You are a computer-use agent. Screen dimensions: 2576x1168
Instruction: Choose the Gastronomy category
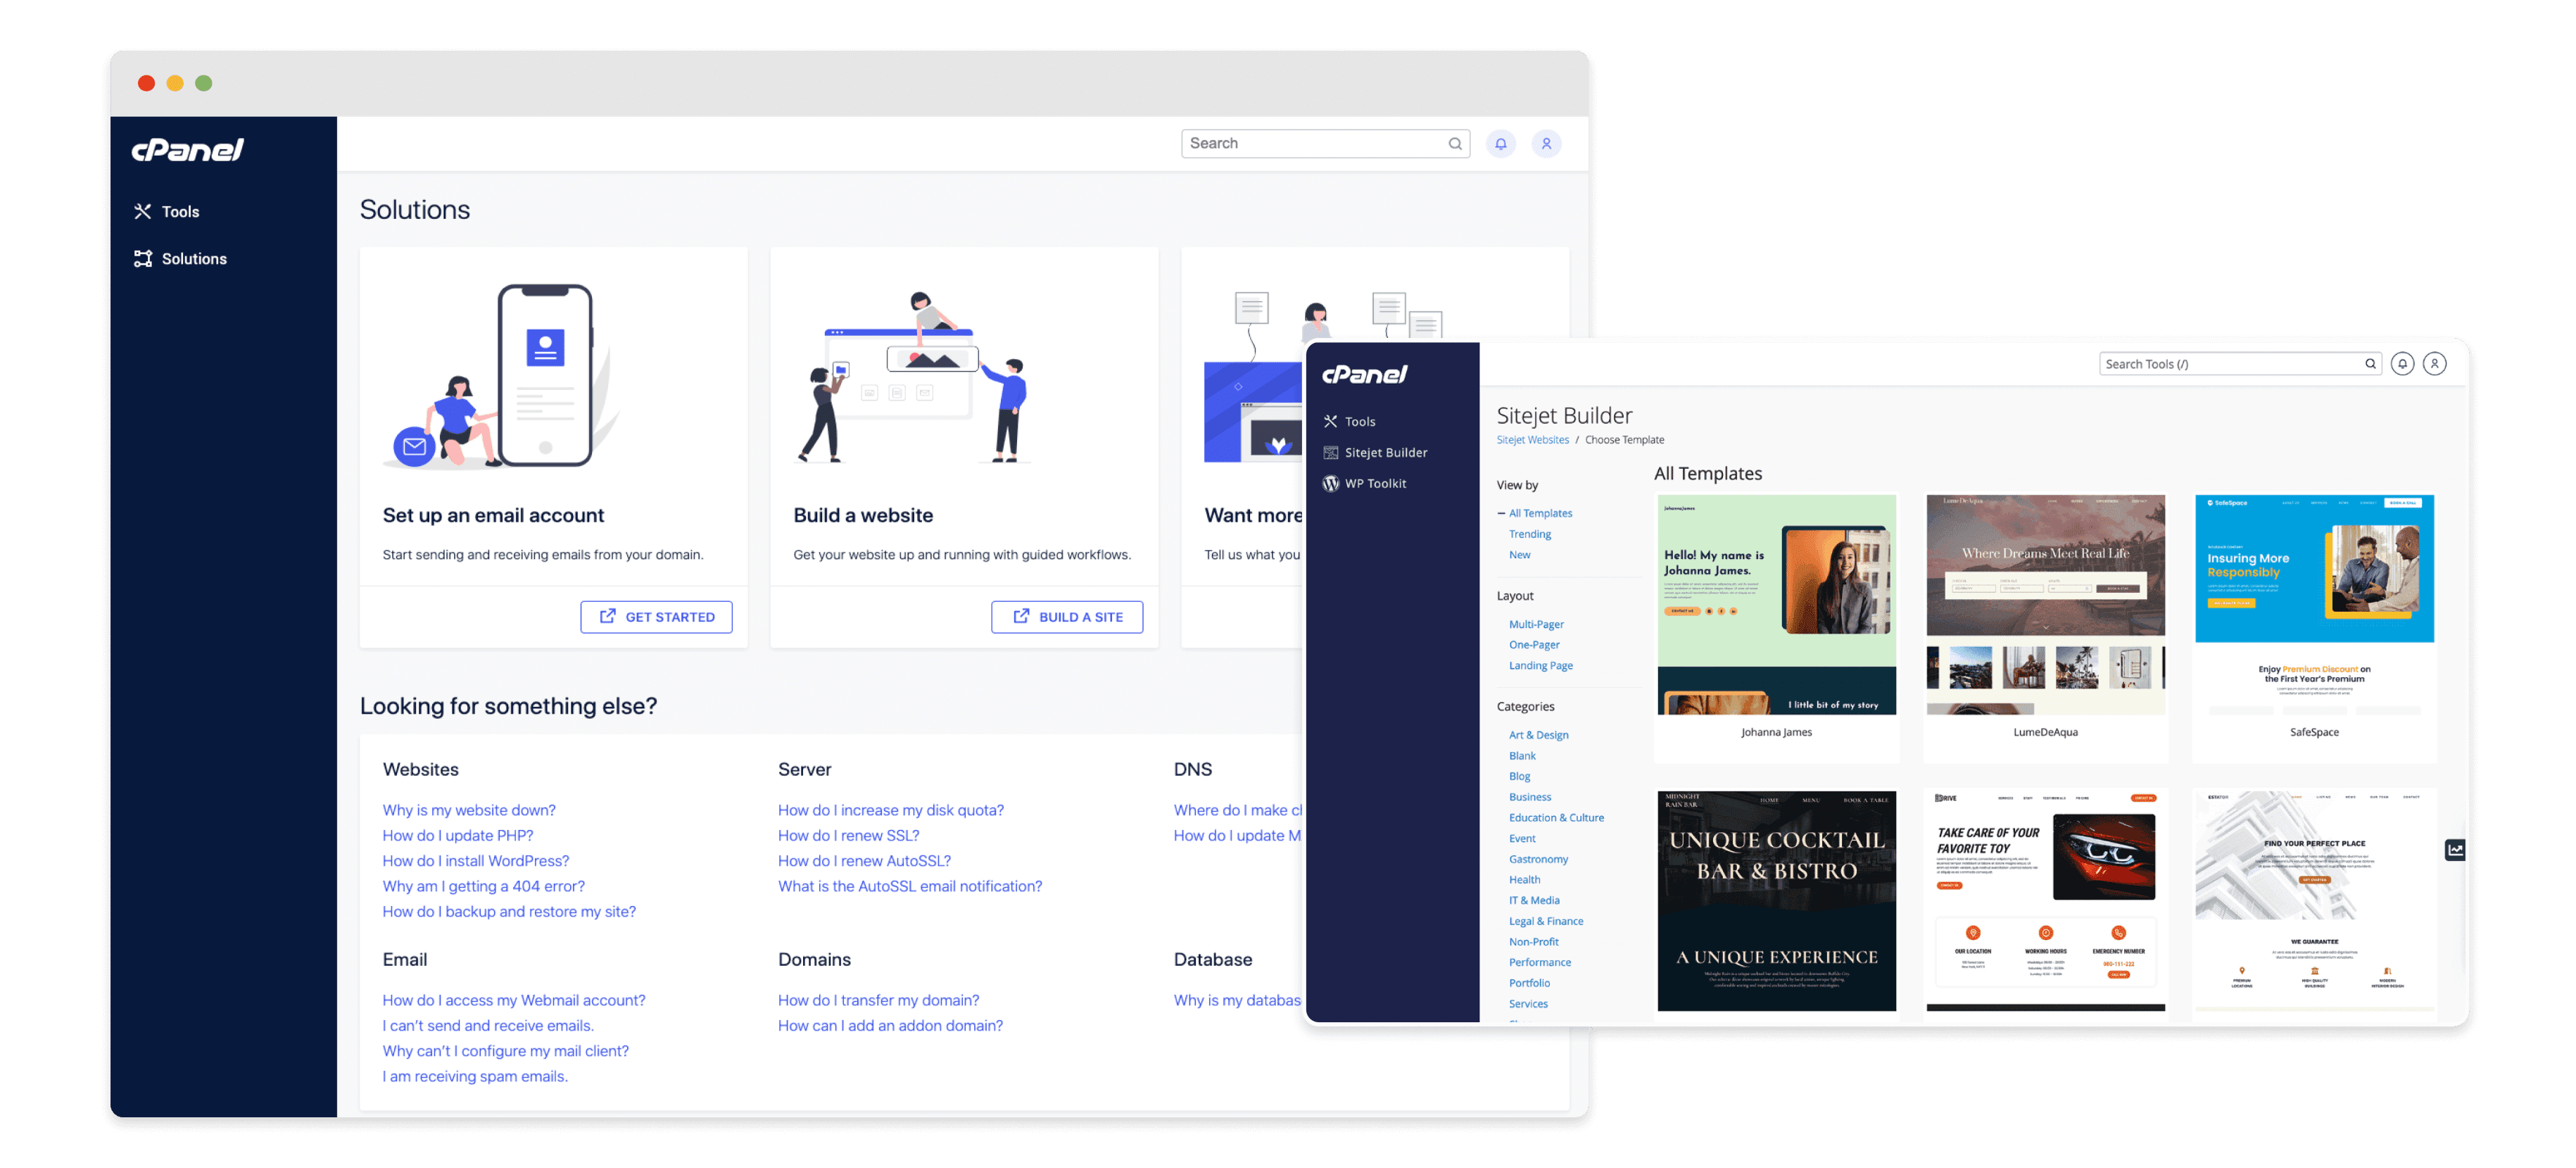click(x=1538, y=860)
